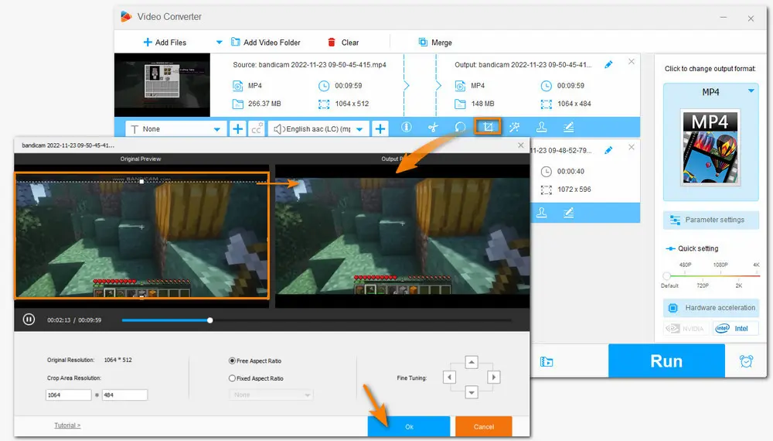Remove the first file with its X icon
The image size is (773, 441).
pyautogui.click(x=632, y=62)
